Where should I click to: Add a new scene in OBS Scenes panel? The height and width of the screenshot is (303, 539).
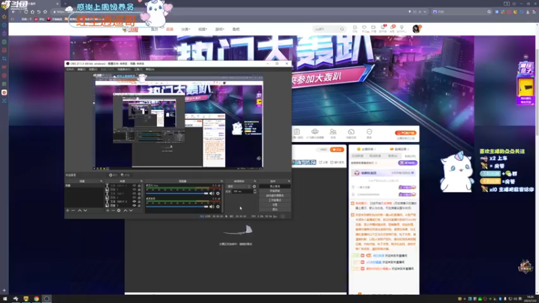[67, 210]
